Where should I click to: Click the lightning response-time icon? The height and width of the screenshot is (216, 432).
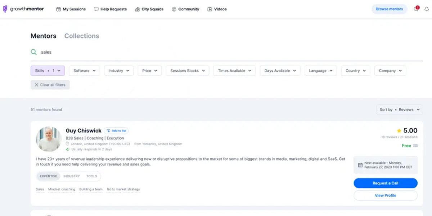[x=68, y=149]
